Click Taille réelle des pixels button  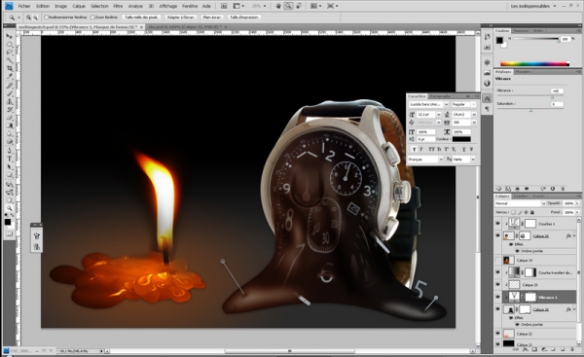click(141, 18)
